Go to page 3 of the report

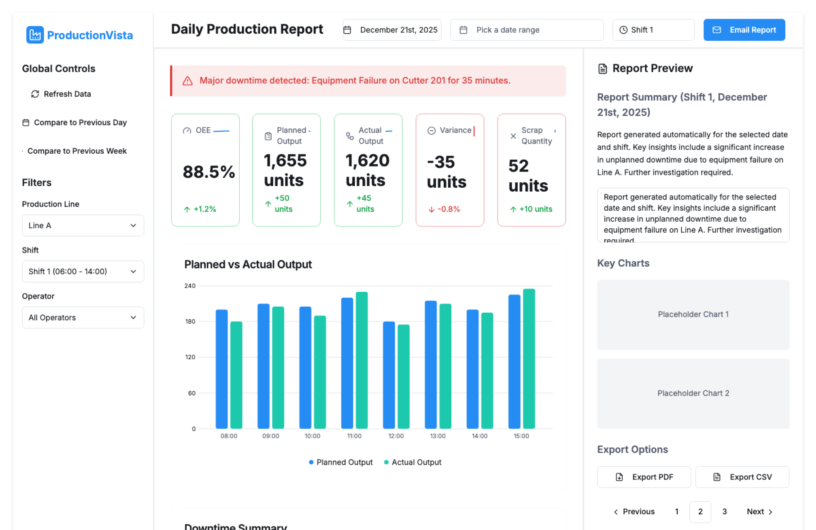point(724,511)
